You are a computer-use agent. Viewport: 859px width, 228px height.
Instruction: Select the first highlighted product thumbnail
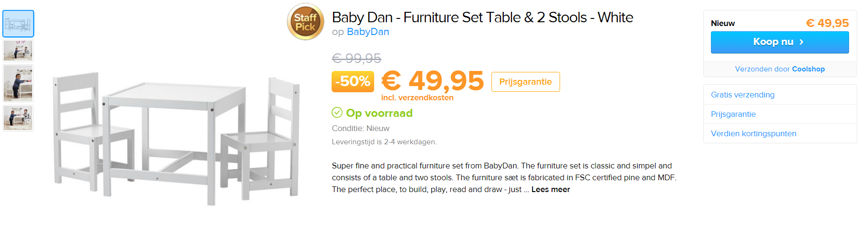(x=18, y=24)
